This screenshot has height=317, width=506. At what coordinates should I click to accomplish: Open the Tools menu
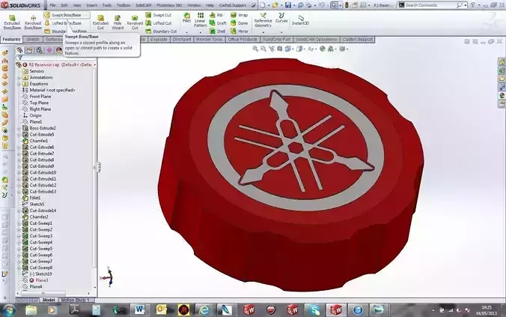pos(106,5)
